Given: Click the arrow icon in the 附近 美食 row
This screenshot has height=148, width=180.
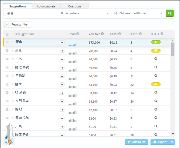Looking at the screenshot, I should [x=62, y=67].
